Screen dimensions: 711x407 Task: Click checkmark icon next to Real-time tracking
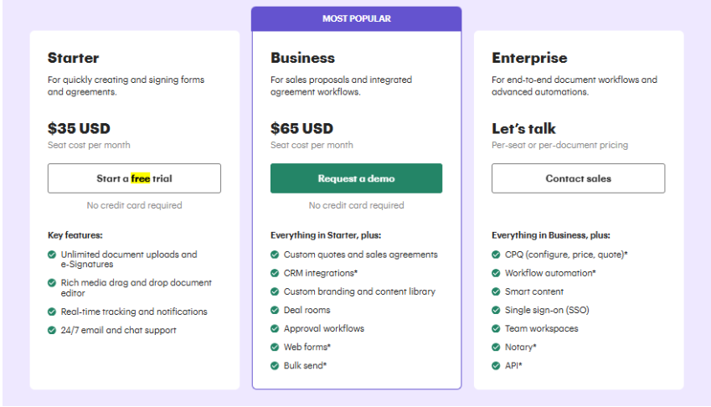tap(53, 312)
